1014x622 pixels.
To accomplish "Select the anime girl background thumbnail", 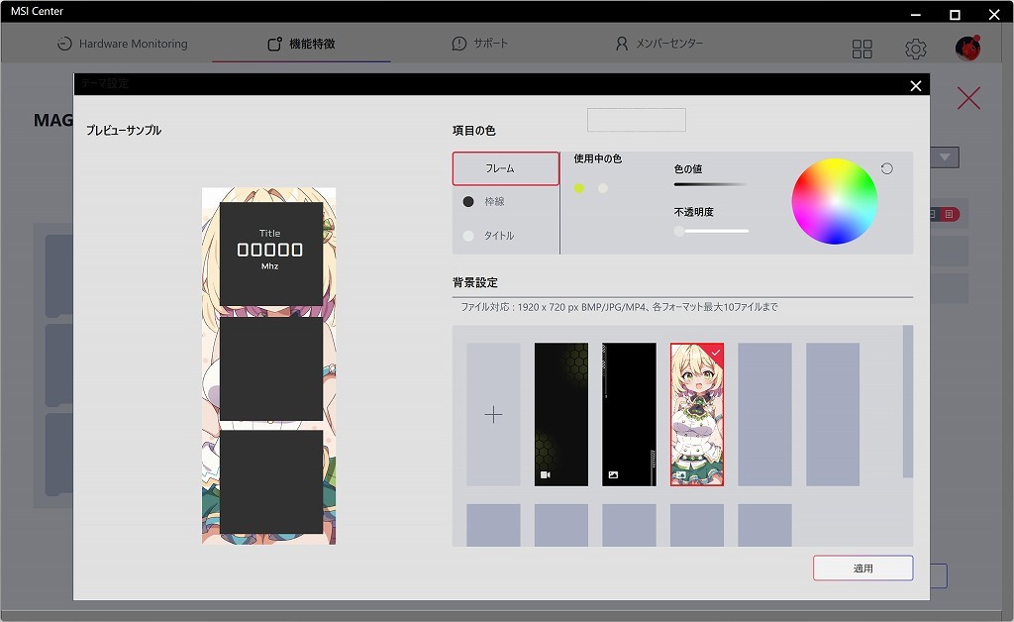I will click(x=697, y=414).
